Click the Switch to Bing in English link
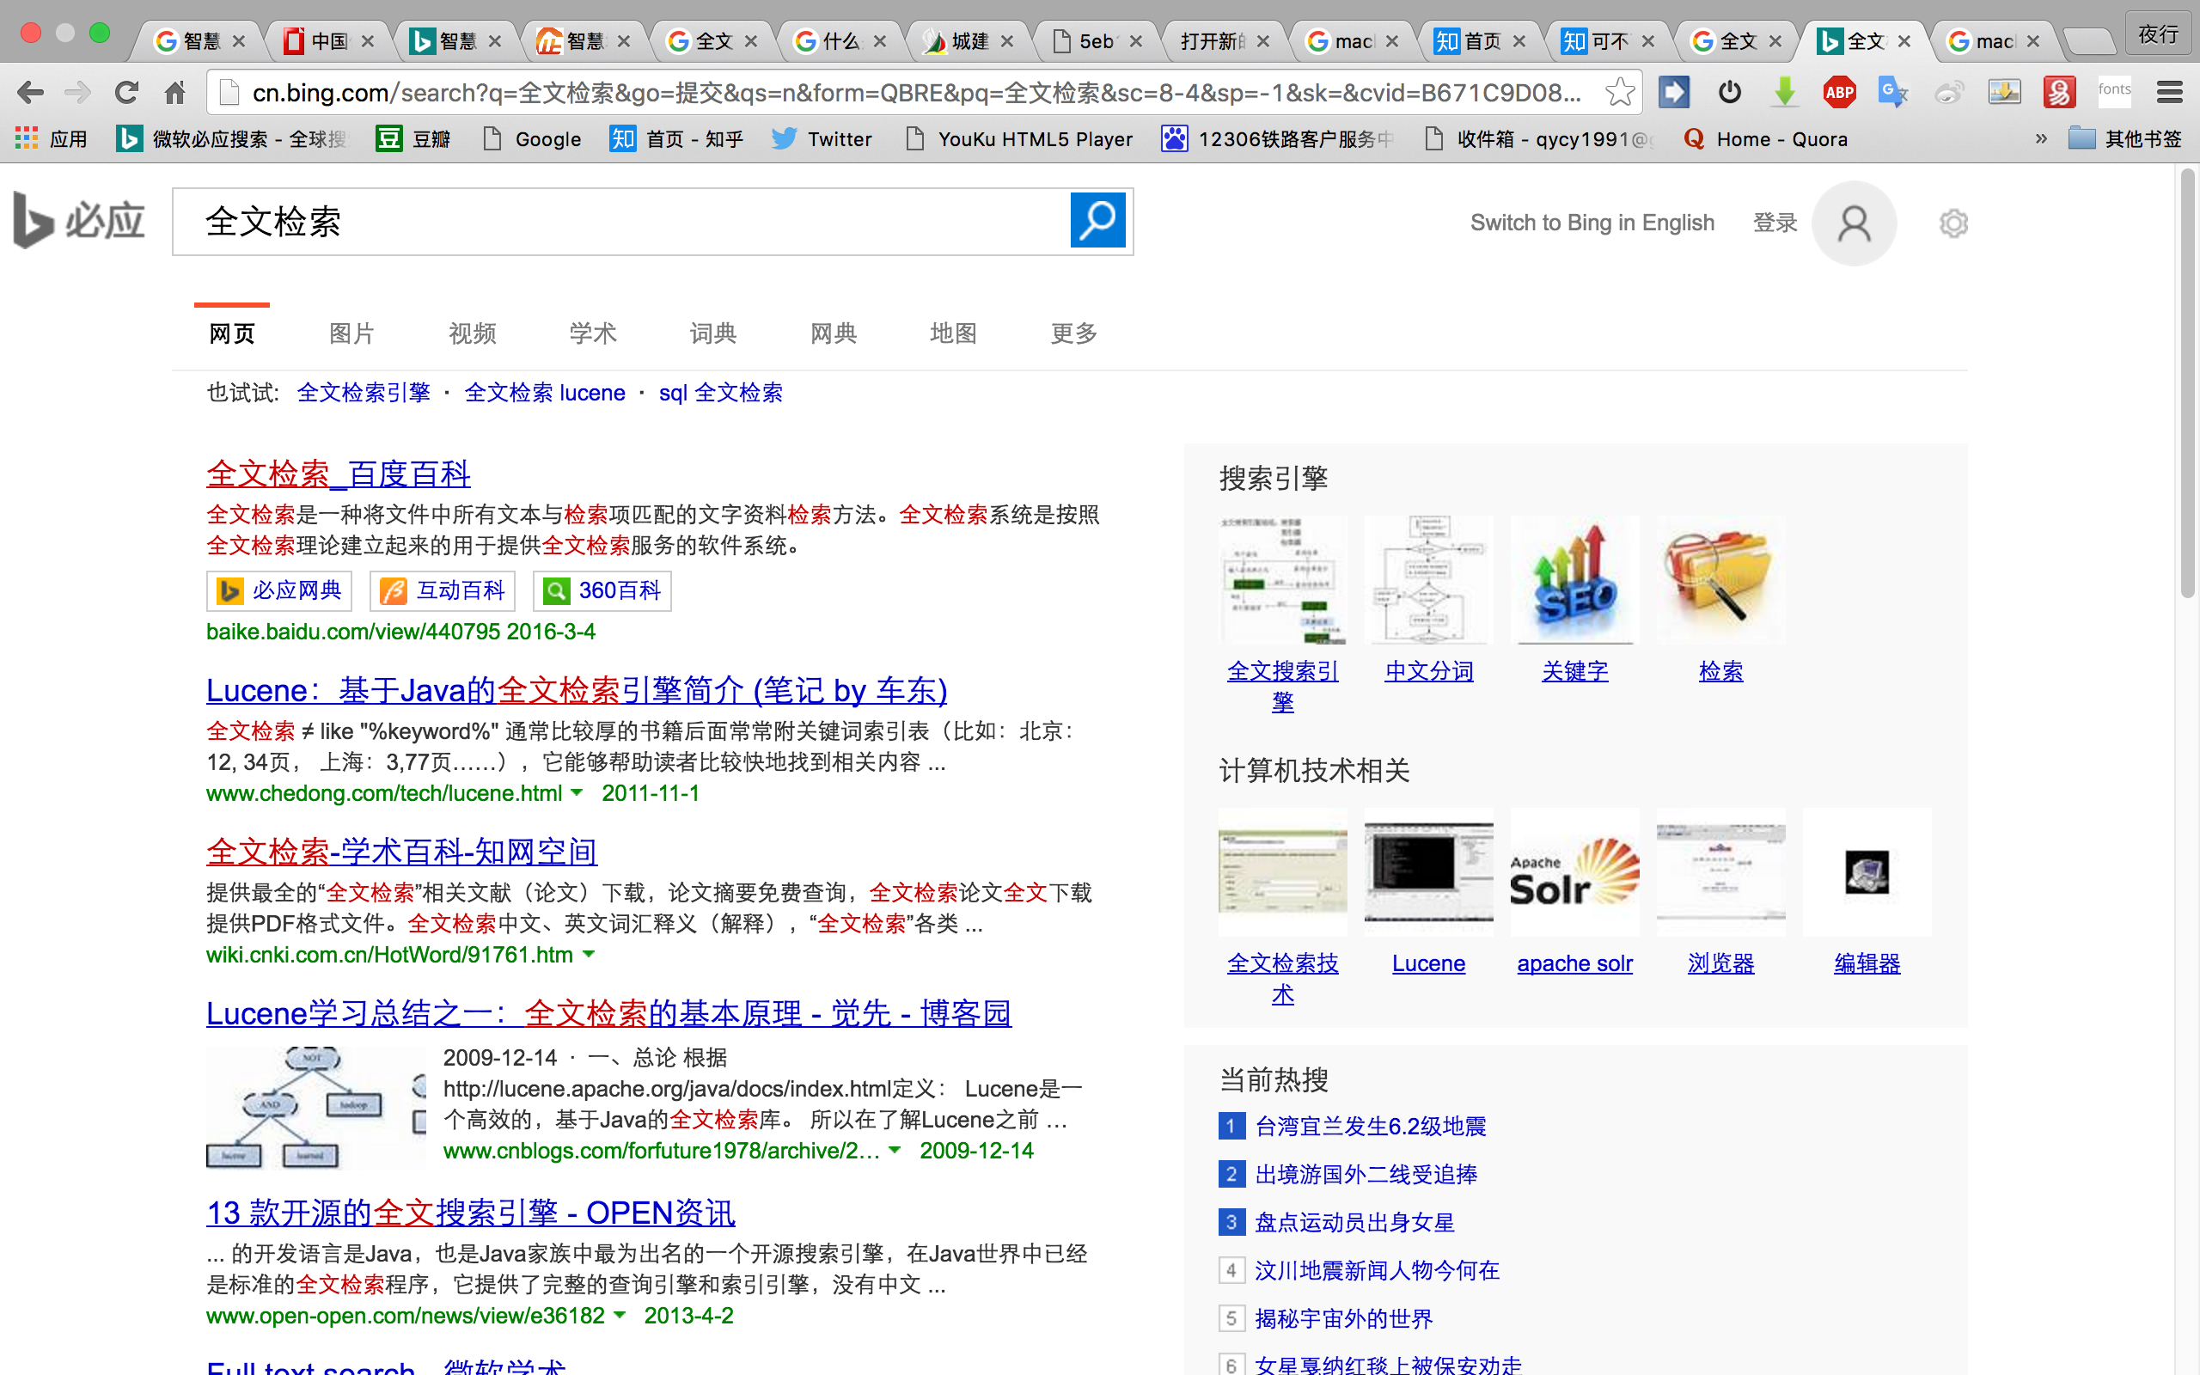 (x=1592, y=223)
